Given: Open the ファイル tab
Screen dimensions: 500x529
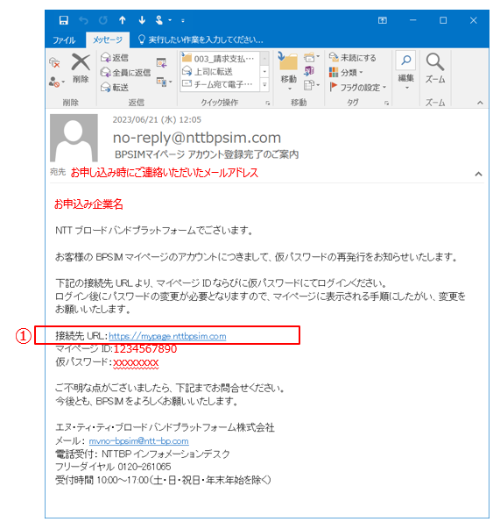Looking at the screenshot, I should (x=64, y=40).
